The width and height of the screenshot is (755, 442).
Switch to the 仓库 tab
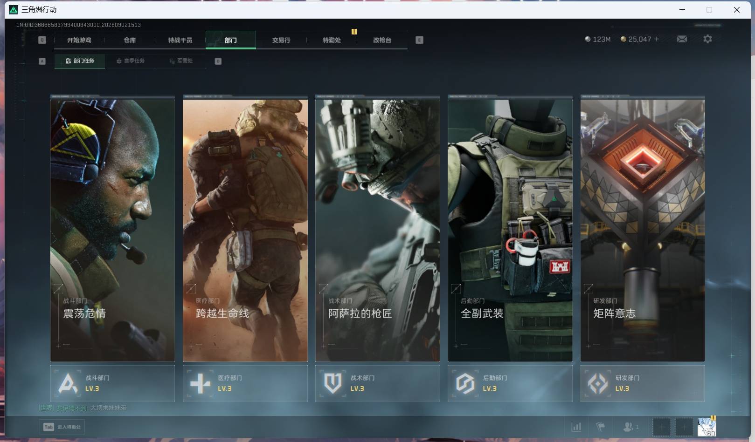[130, 40]
